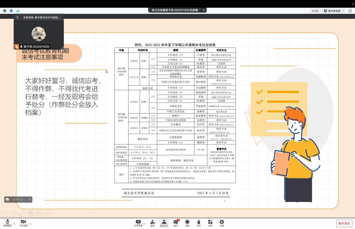This screenshot has width=355, height=229.
Task: Expand video options arrow
Action: [30, 224]
